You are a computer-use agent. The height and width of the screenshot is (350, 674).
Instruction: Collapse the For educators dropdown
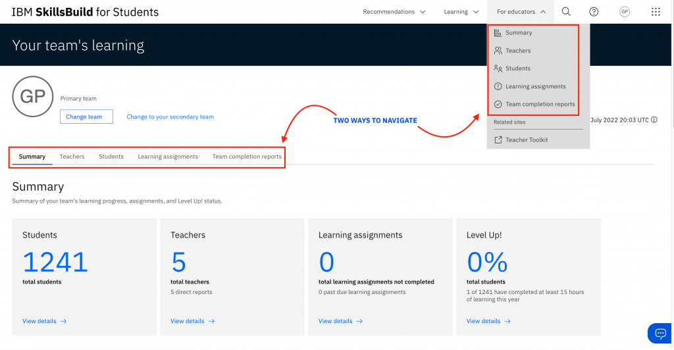click(521, 12)
